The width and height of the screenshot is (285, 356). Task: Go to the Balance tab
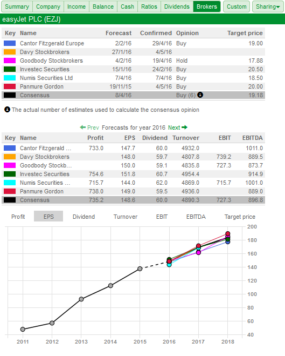103,6
